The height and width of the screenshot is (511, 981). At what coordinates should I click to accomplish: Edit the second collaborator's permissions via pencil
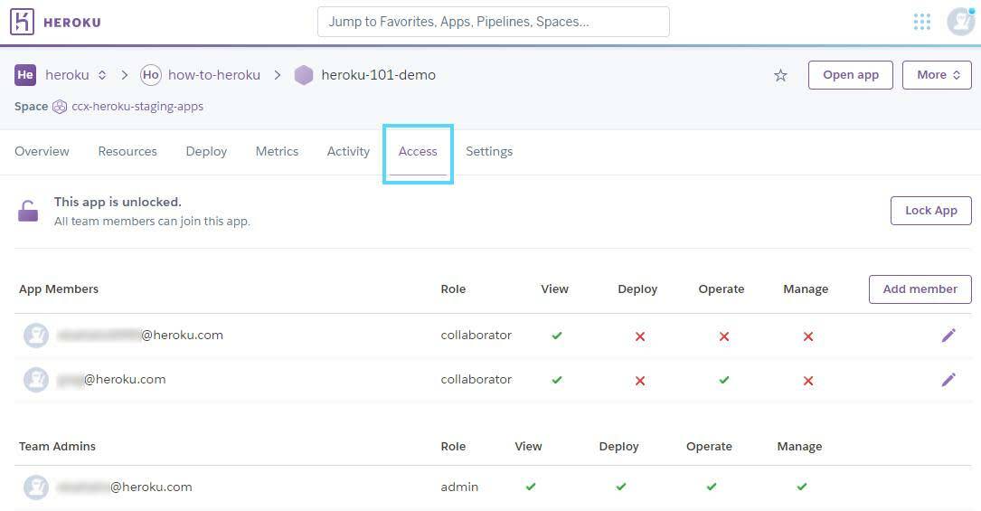[948, 380]
